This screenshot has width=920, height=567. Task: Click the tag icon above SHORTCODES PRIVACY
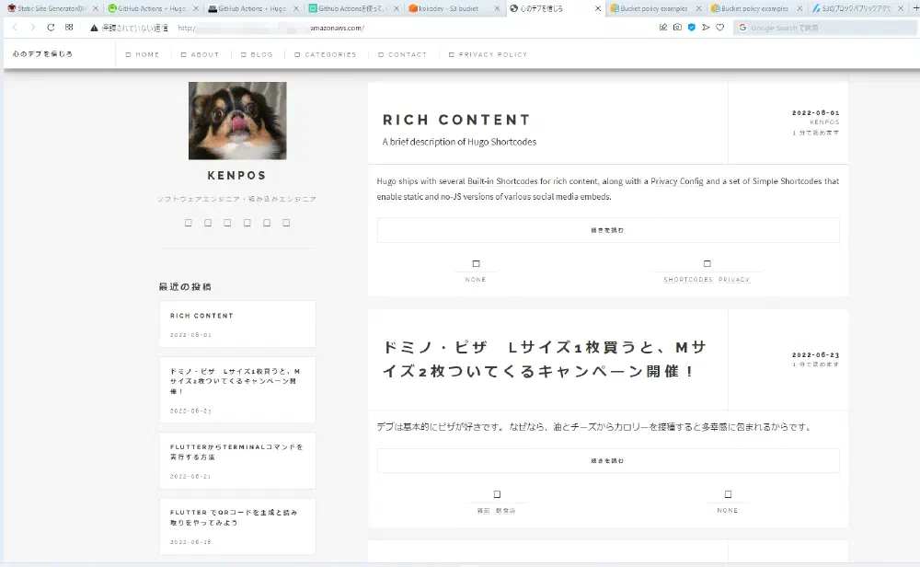(707, 264)
